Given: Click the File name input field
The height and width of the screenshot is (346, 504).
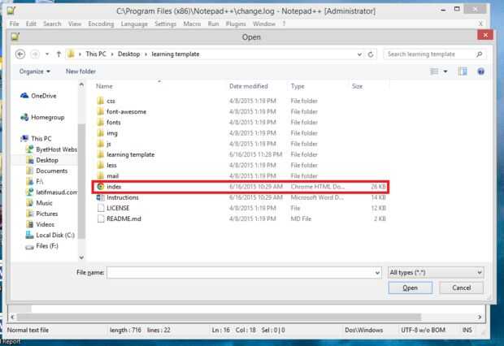Looking at the screenshot, I should tap(241, 273).
